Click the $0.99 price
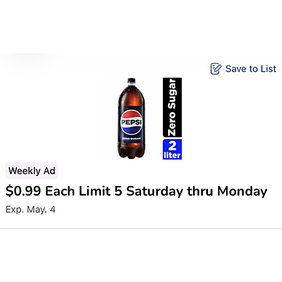 point(23,191)
